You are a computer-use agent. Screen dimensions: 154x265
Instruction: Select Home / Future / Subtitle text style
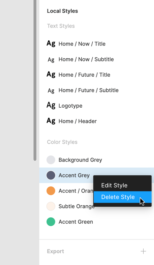tap(97, 90)
